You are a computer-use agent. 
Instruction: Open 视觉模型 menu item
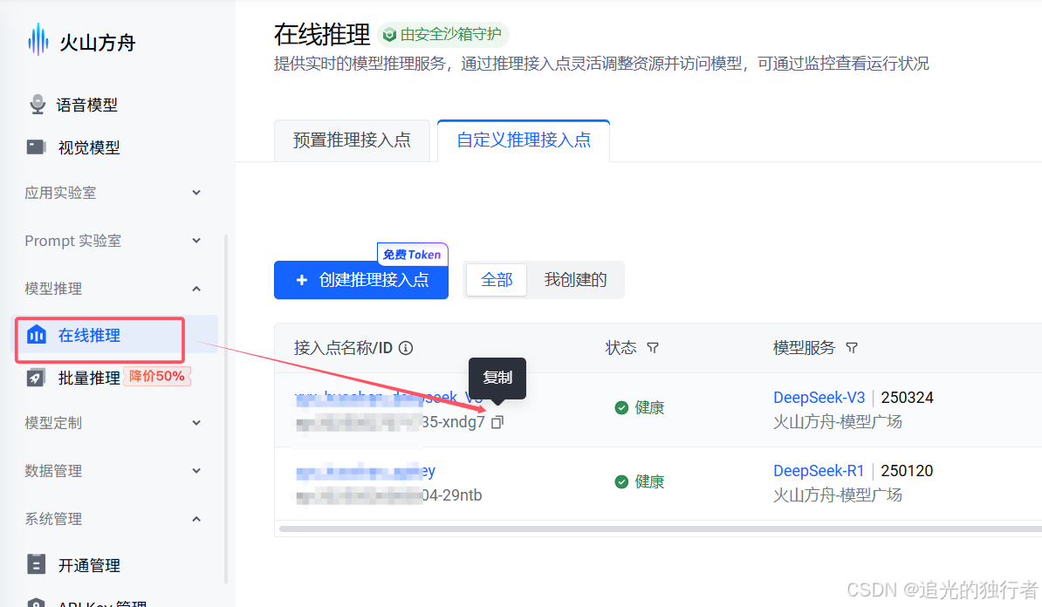click(89, 147)
